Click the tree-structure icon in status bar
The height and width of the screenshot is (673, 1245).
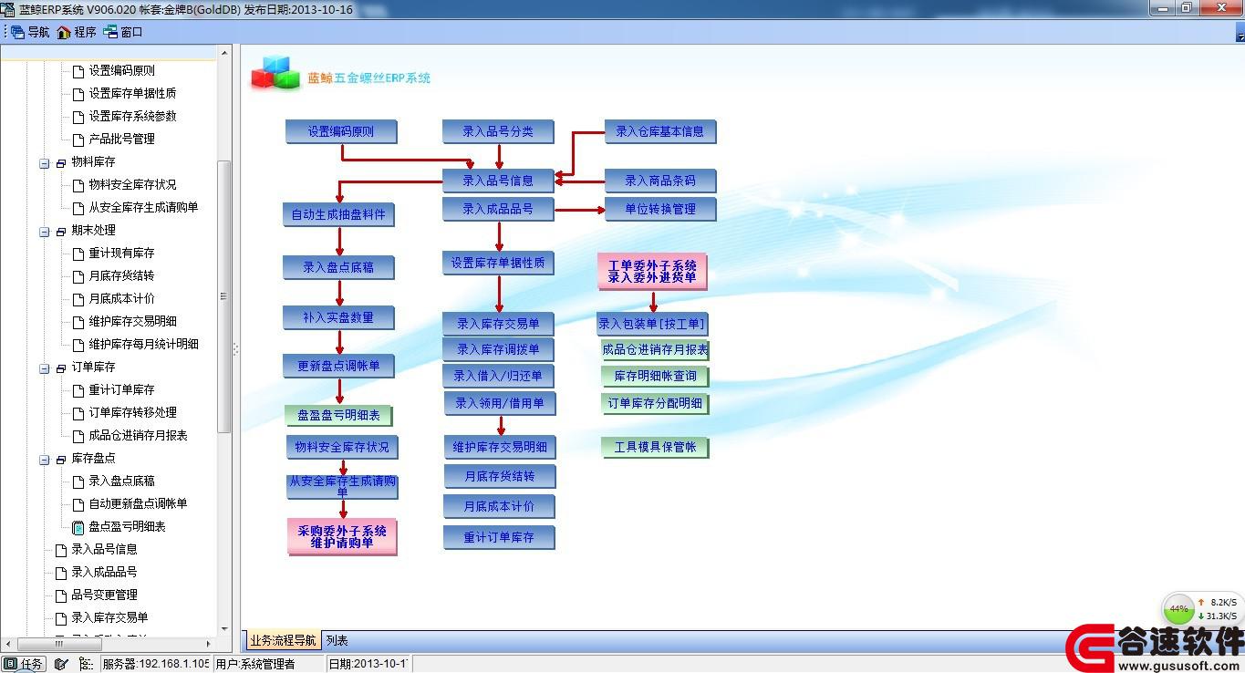click(x=86, y=664)
